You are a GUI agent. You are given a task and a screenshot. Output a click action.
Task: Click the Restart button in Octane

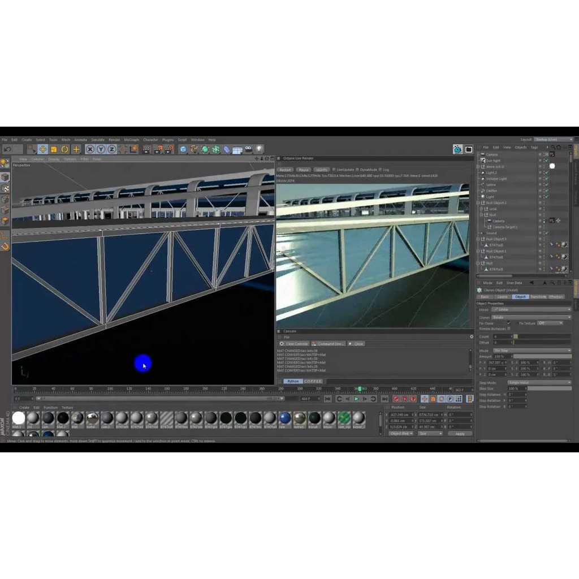[x=286, y=170]
